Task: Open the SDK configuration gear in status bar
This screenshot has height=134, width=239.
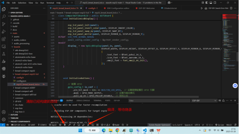Action: pos(60,125)
